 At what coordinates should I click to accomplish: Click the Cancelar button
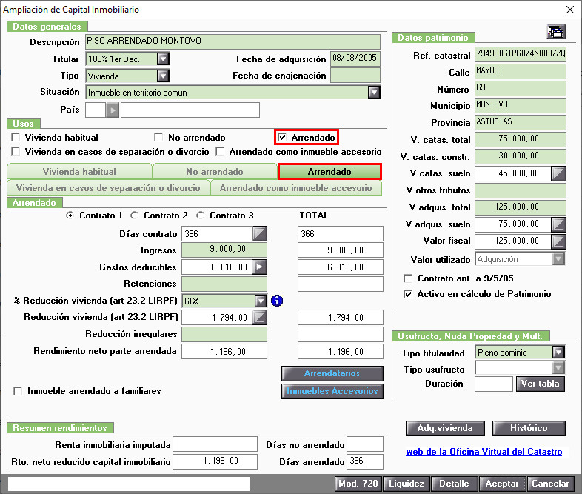[550, 484]
